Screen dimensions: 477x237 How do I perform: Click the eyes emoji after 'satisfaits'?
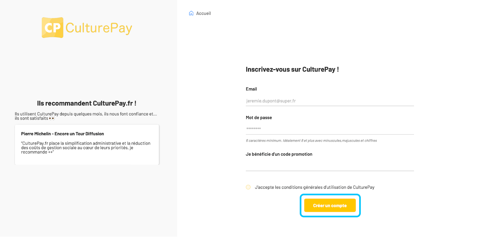pyautogui.click(x=52, y=118)
